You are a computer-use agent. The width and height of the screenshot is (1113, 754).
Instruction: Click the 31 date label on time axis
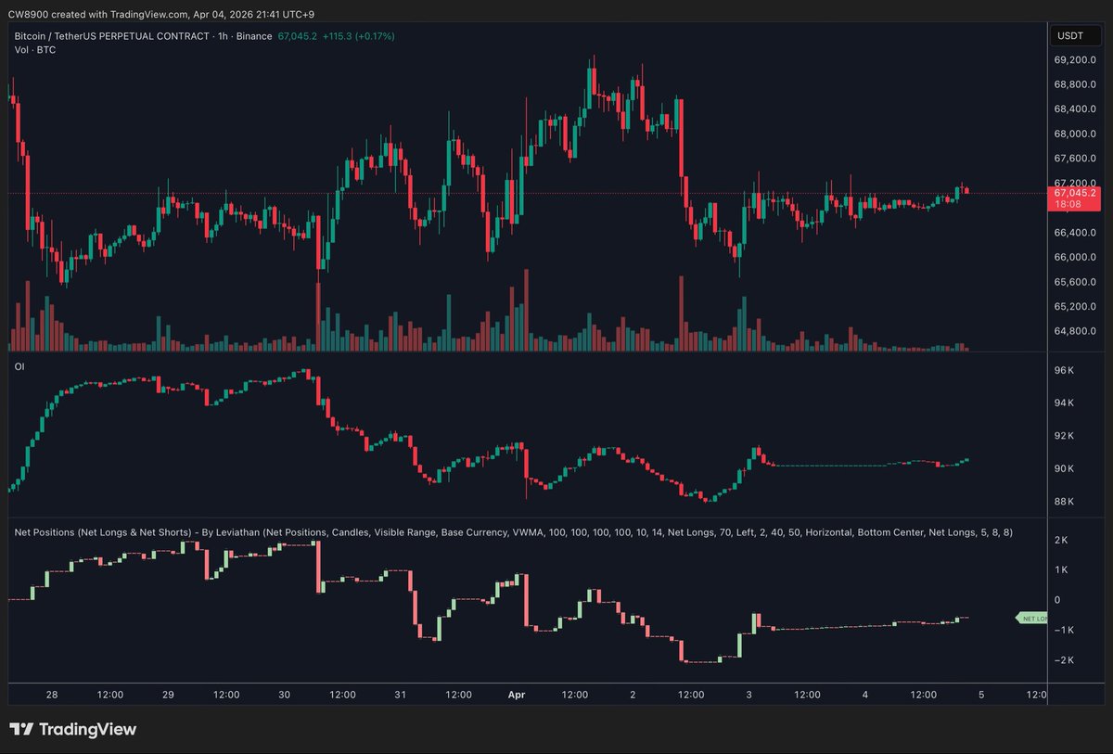coord(400,695)
